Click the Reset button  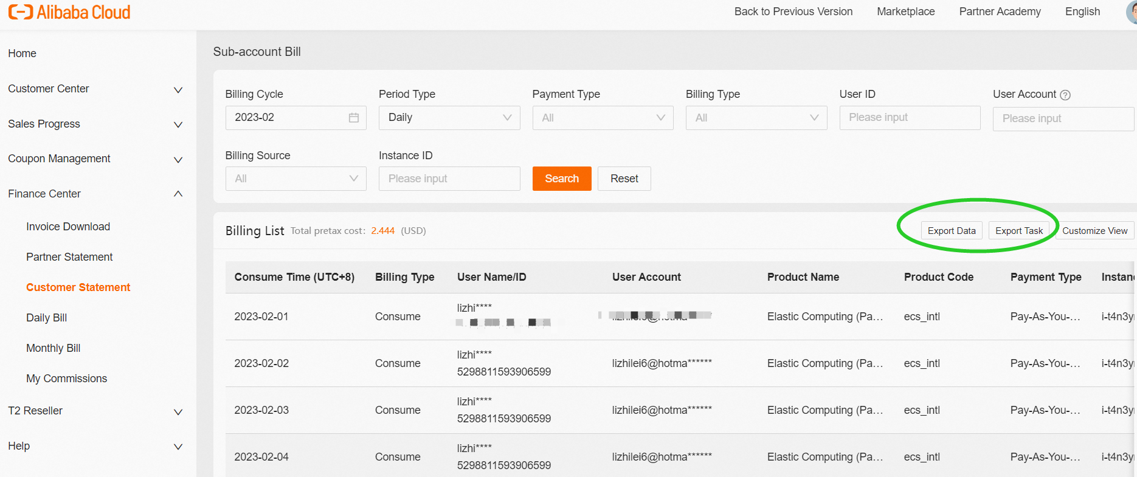pos(624,179)
